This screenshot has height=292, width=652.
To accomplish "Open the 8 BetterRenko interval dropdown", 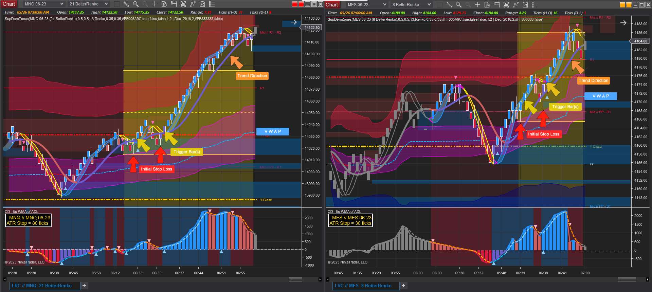I will (411, 5).
